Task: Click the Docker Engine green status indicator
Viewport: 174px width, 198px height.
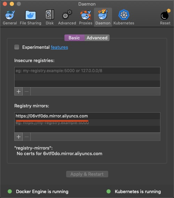Action: click(10, 191)
